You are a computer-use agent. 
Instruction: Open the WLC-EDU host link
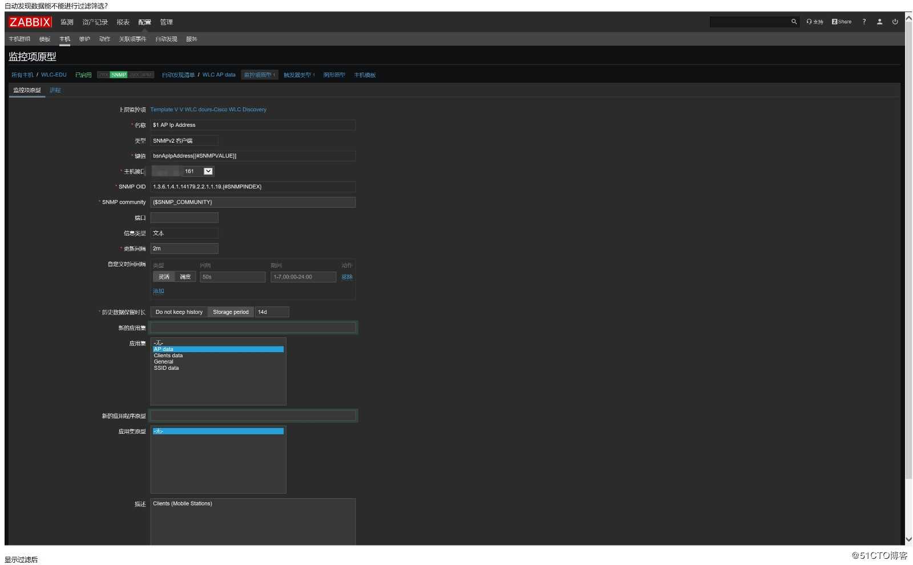(x=54, y=75)
